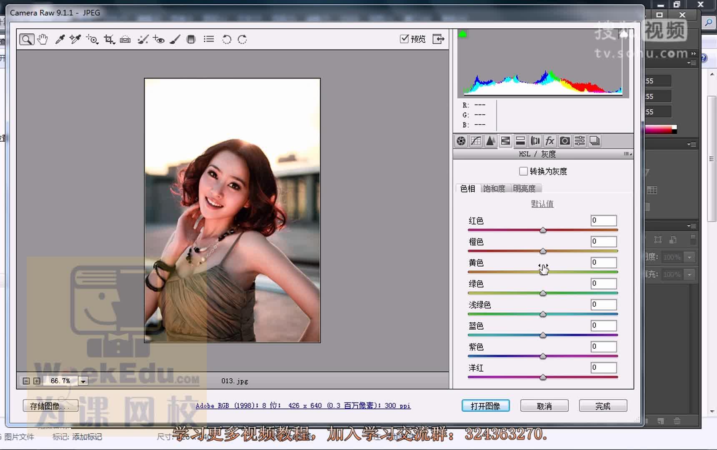Viewport: 717px width, 450px height.
Task: Enable 转换为灰度 grayscale conversion
Action: click(x=523, y=171)
